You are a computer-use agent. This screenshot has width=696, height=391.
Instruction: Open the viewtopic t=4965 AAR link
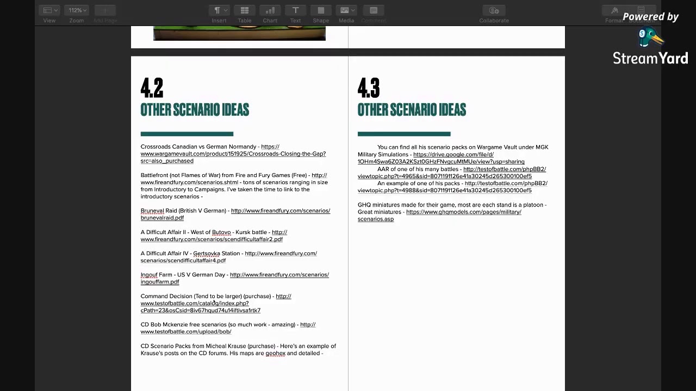click(x=444, y=176)
